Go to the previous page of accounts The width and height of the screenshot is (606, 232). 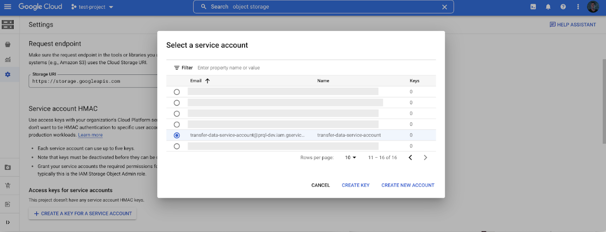click(410, 158)
